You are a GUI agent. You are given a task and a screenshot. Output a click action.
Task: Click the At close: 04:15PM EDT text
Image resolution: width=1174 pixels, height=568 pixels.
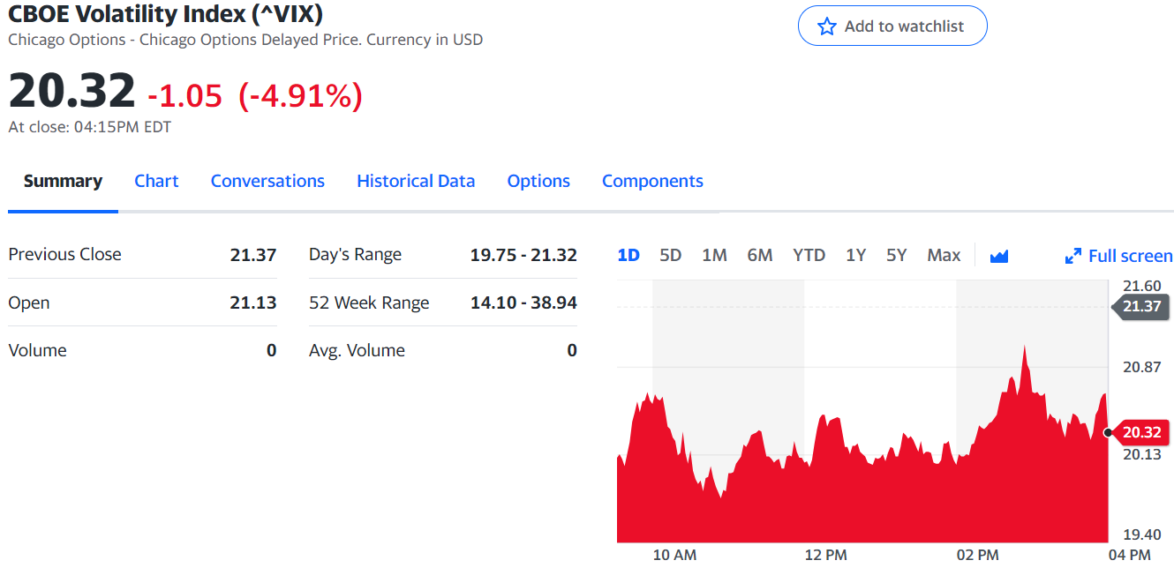(x=90, y=127)
